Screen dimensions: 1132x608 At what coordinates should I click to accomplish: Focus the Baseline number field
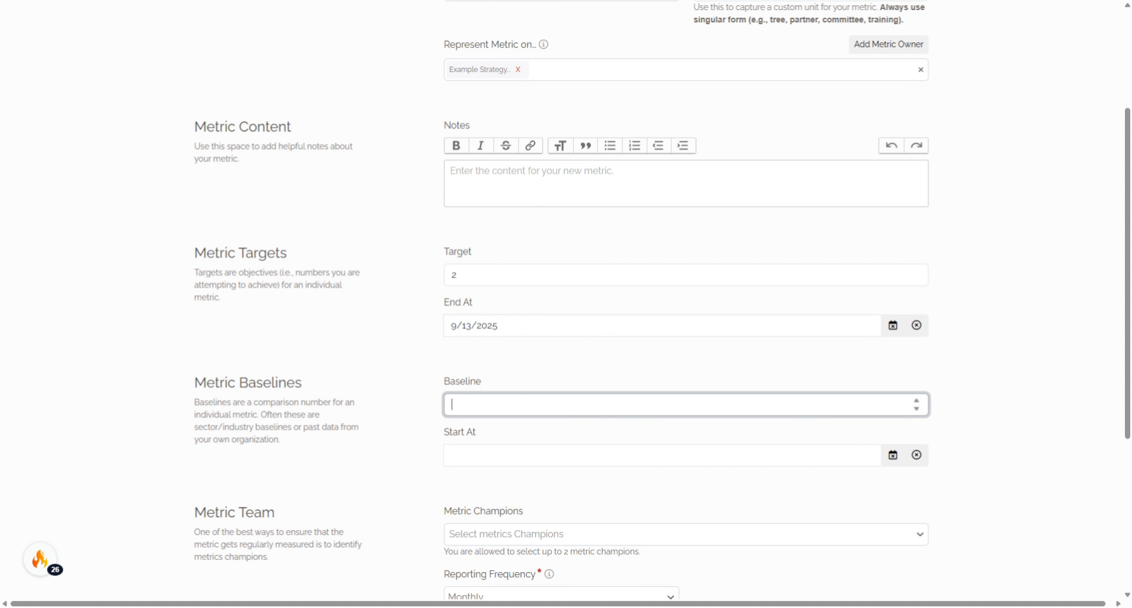[x=686, y=405]
